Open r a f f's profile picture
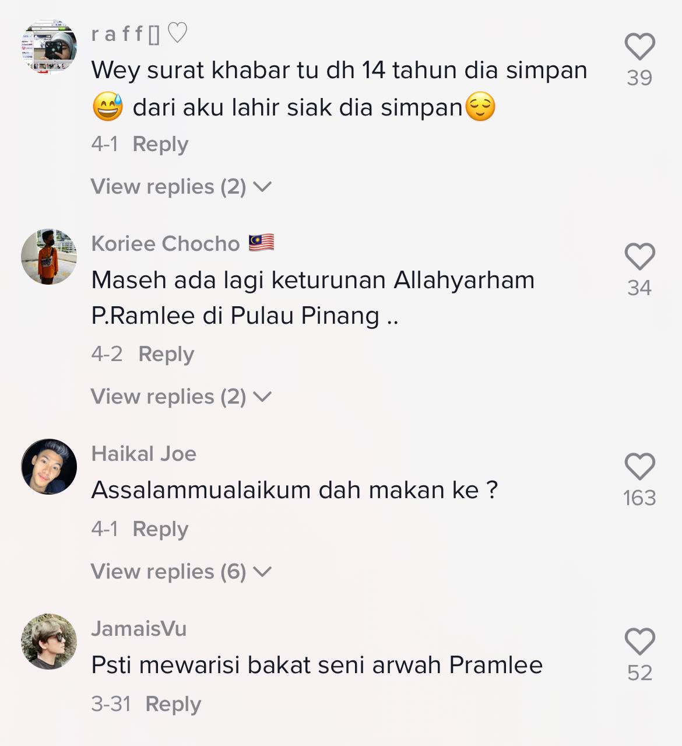682x746 pixels. point(49,47)
